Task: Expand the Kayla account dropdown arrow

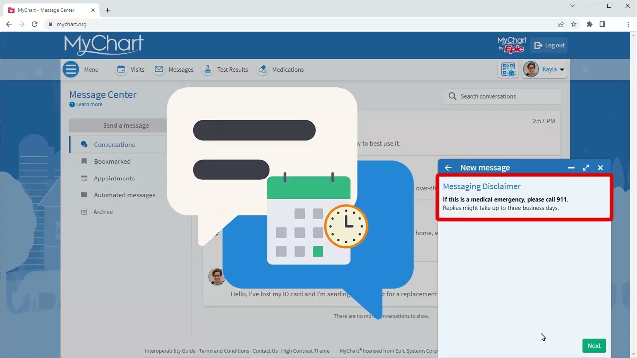Action: (x=562, y=70)
